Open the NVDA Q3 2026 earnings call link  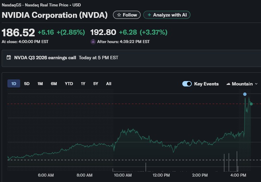(x=45, y=58)
